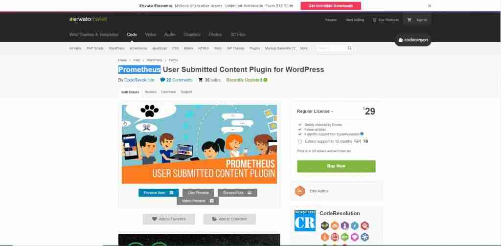
Task: Open the CodeRevolution author link in byline
Action: 139,80
